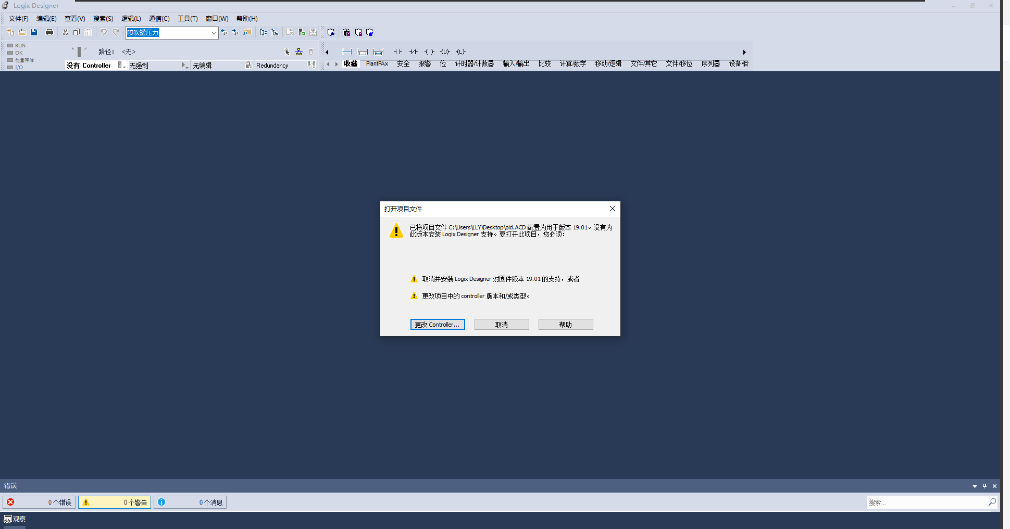Click the Open project folder icon

click(22, 32)
